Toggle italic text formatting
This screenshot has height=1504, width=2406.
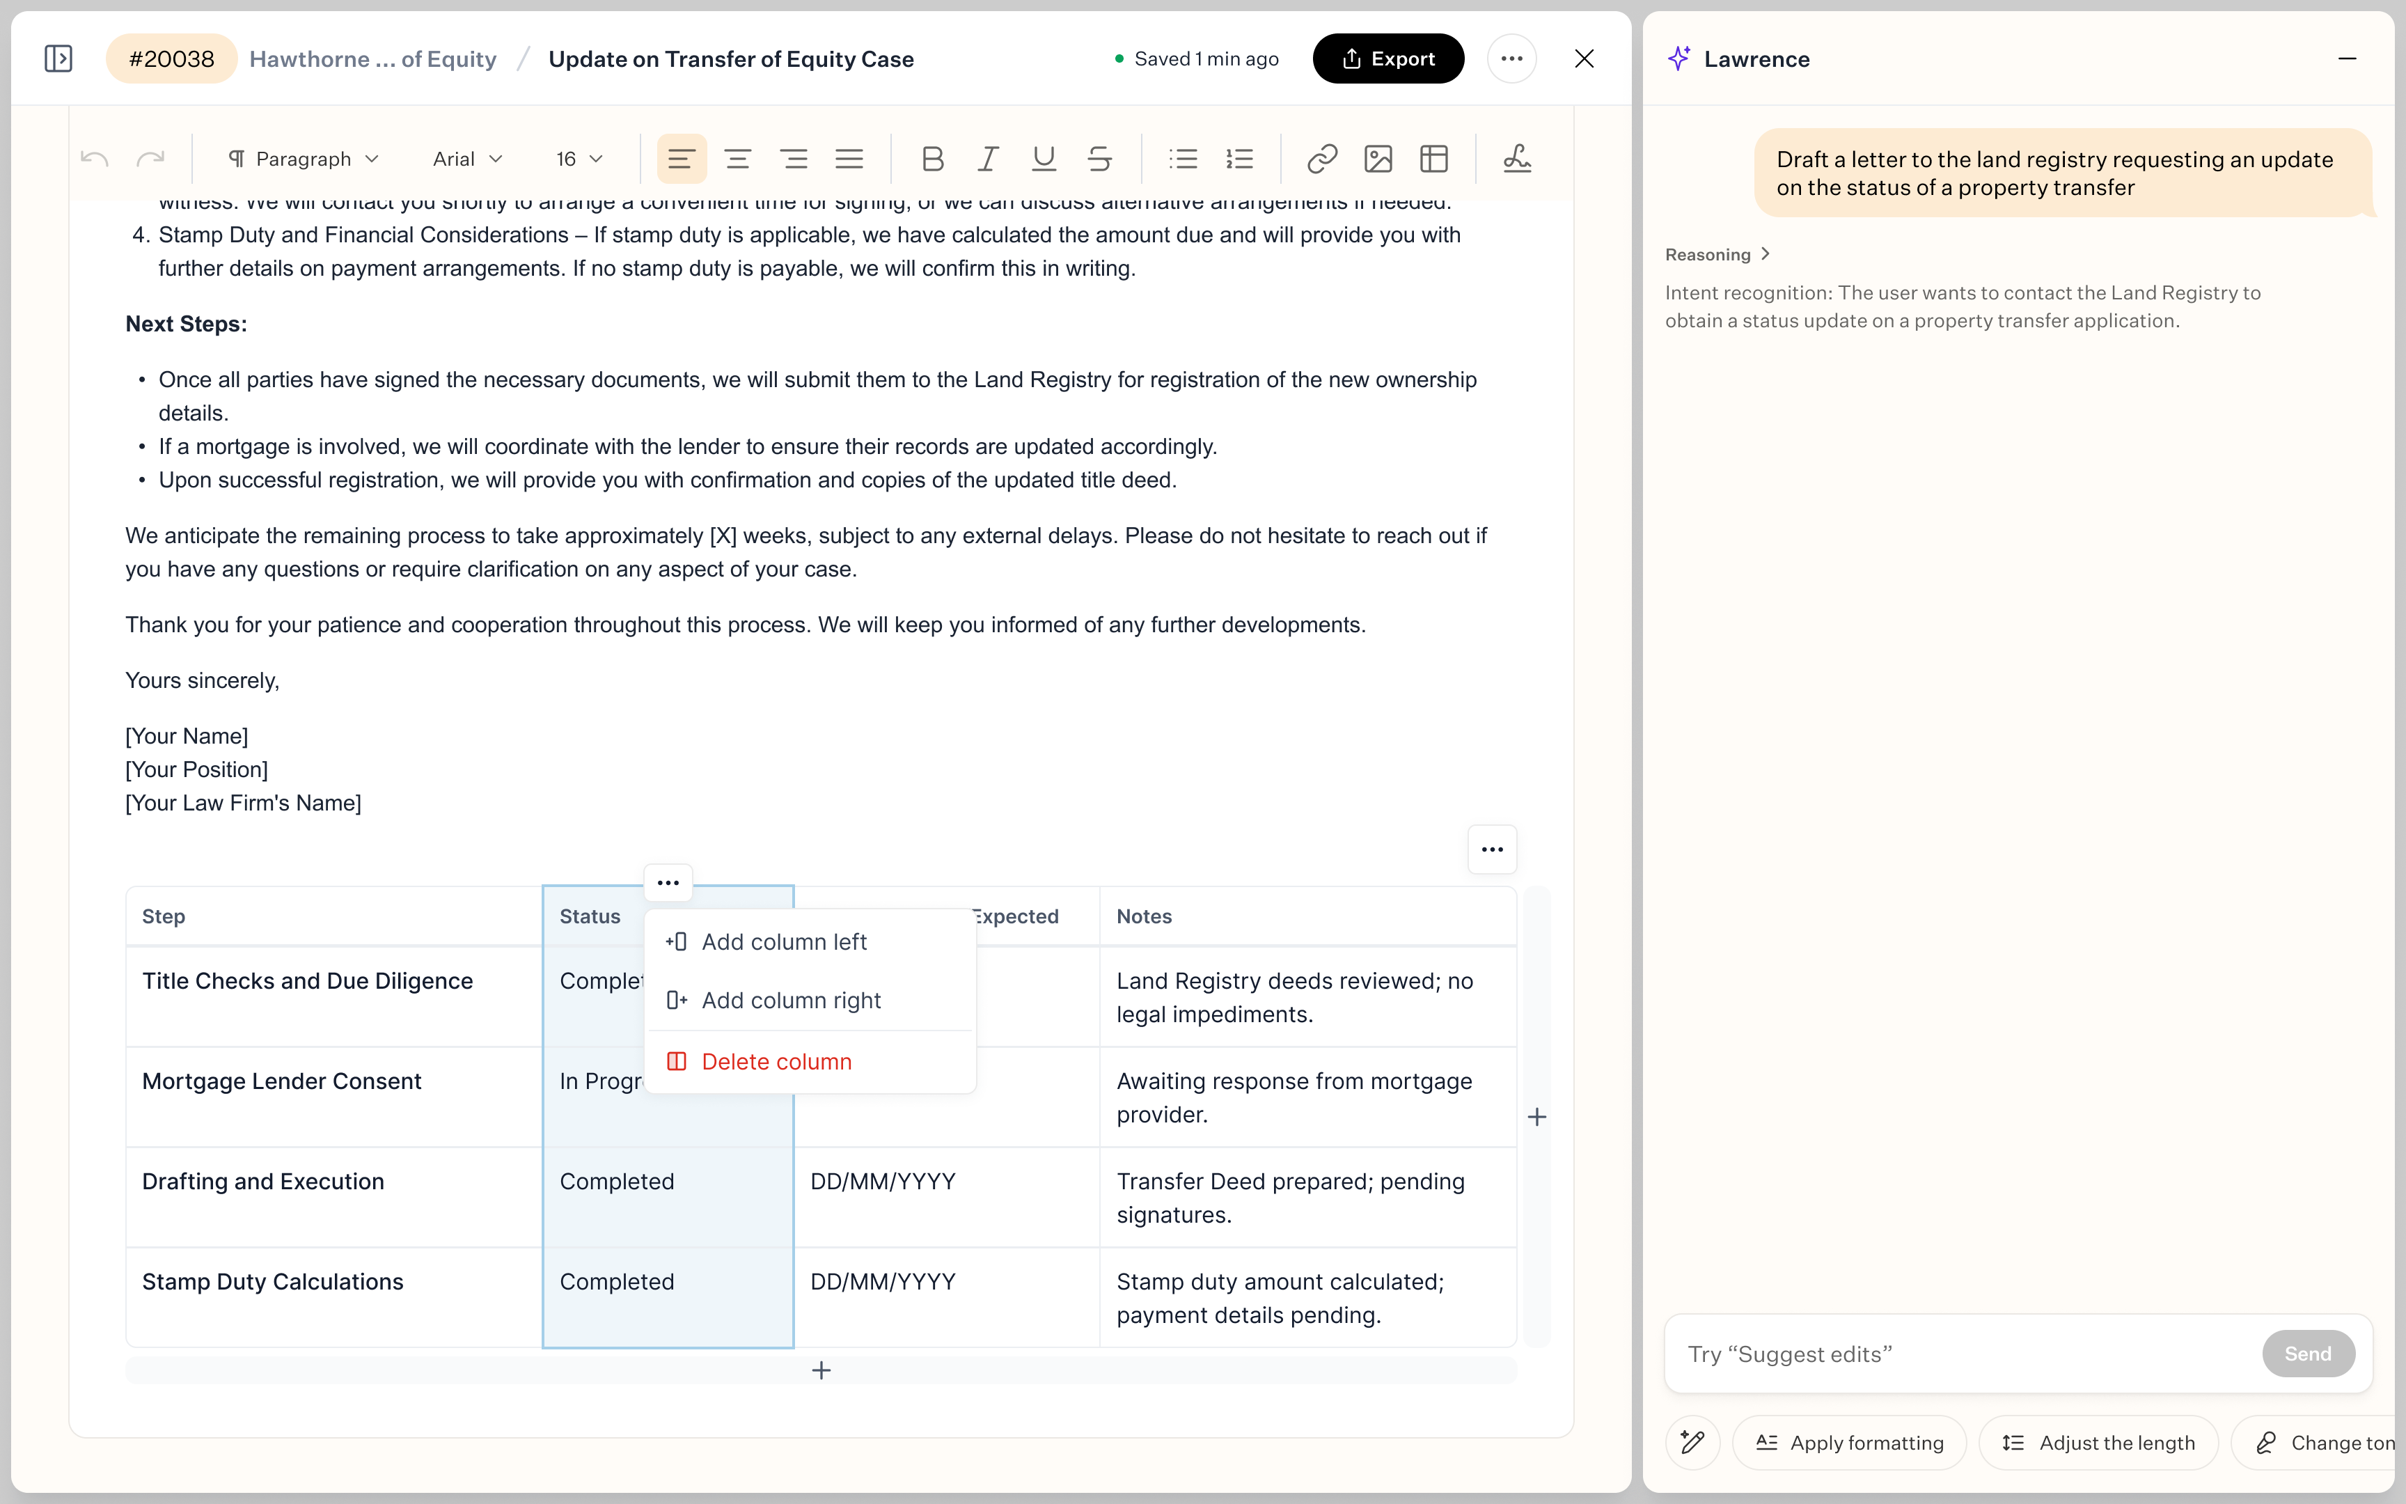987,159
